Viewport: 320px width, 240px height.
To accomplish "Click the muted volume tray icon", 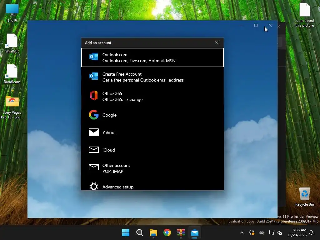I will click(x=280, y=232).
